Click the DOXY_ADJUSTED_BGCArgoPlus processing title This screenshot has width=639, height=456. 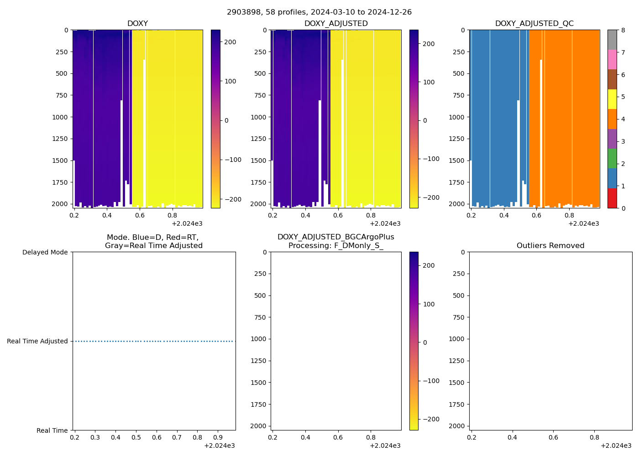(335, 241)
